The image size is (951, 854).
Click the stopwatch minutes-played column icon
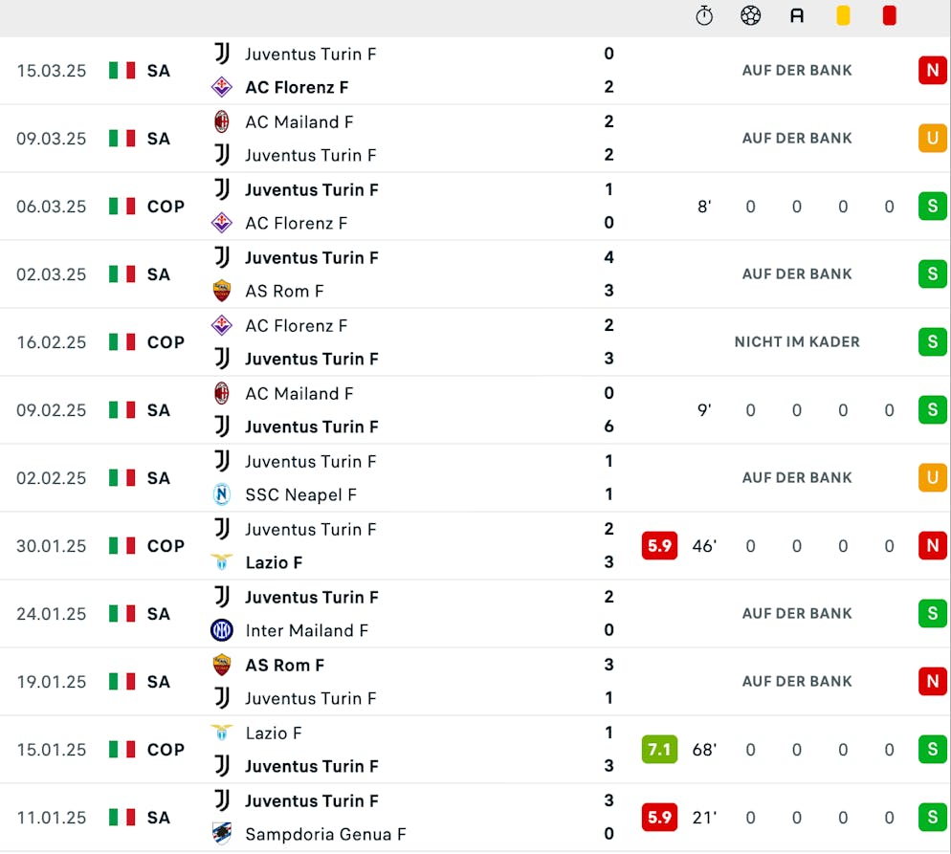coord(704,15)
